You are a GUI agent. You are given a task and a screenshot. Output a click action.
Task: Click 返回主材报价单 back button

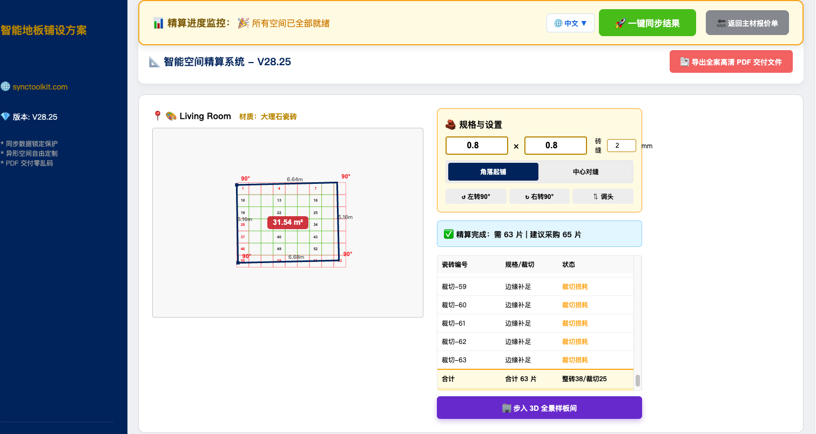[x=747, y=23]
